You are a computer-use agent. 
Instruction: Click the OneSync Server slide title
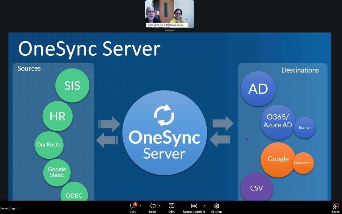tap(89, 49)
